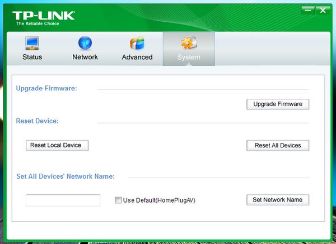The height and width of the screenshot is (244, 336).
Task: Click the Set Network Name button
Action: click(x=278, y=200)
